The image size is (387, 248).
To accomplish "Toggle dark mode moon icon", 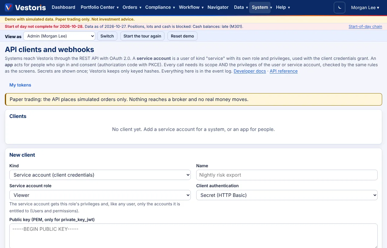I will click(x=340, y=8).
